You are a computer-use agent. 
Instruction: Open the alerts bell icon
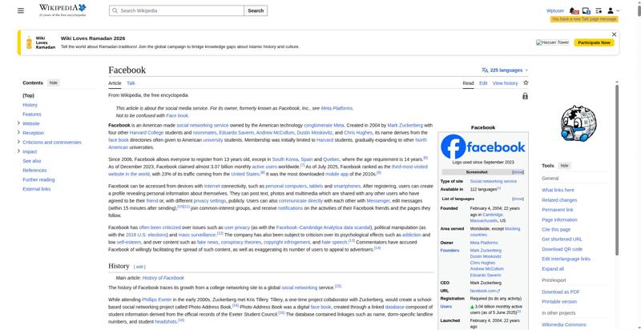[x=574, y=10]
